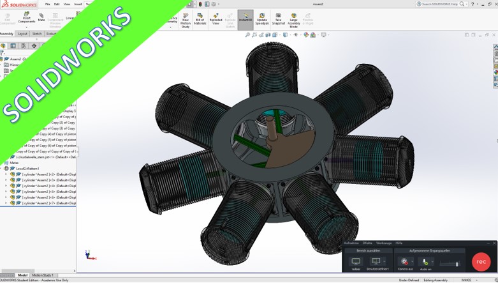
Task: Open New Motion Study
Action: 186,20
